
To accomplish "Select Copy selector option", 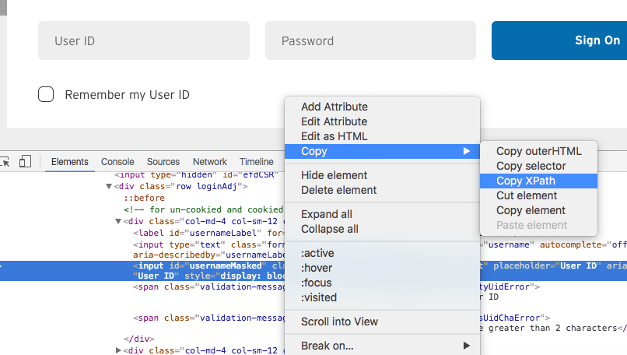I will (x=531, y=166).
